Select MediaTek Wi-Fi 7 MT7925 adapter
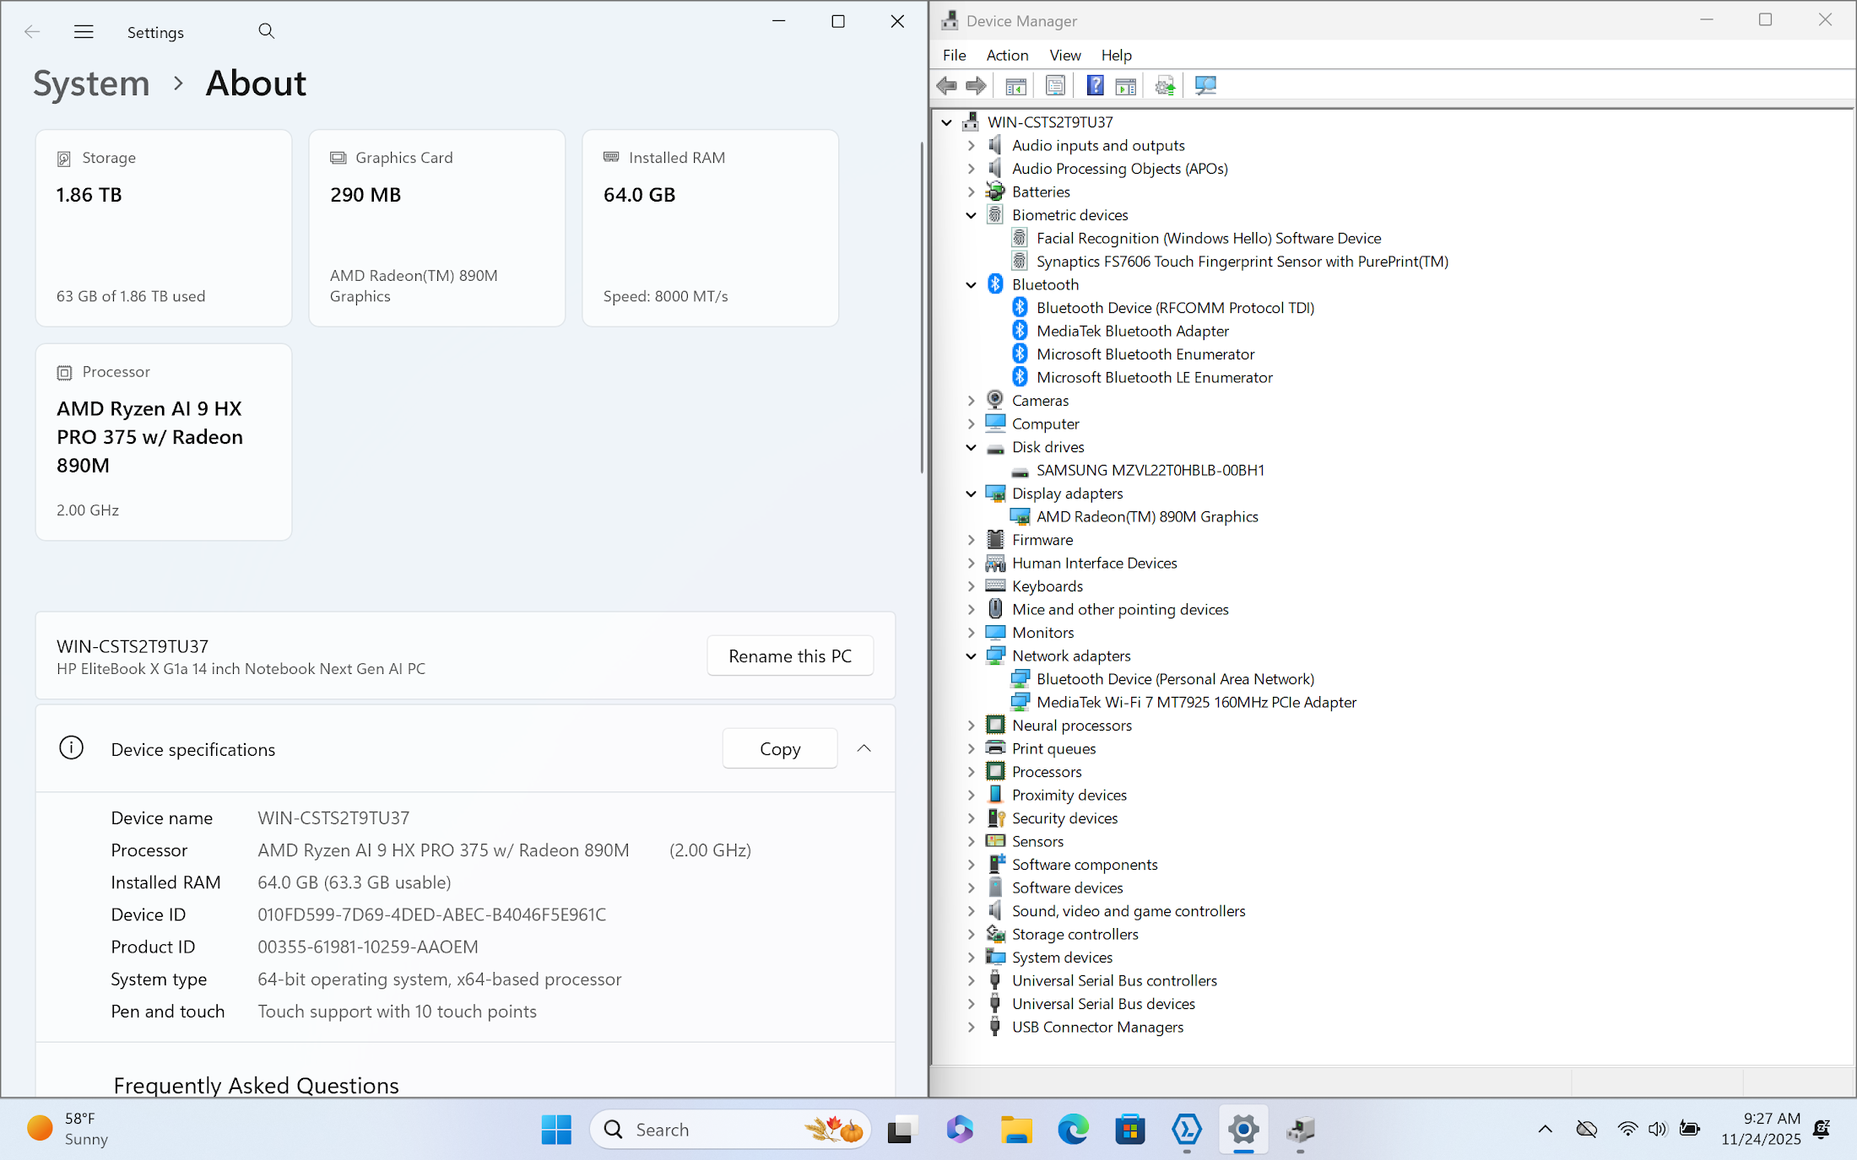 (x=1195, y=702)
